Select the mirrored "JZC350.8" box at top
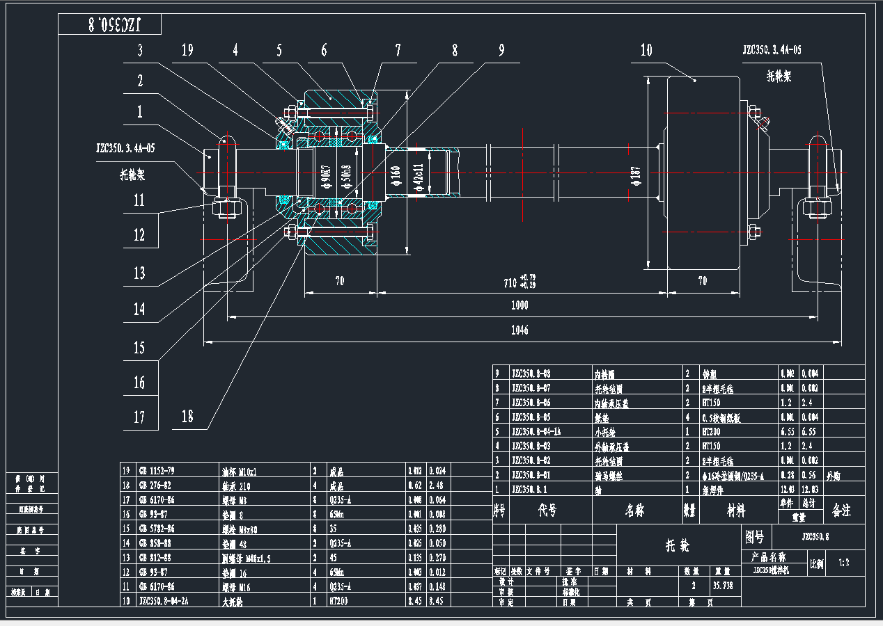This screenshot has width=883, height=626. coord(110,24)
